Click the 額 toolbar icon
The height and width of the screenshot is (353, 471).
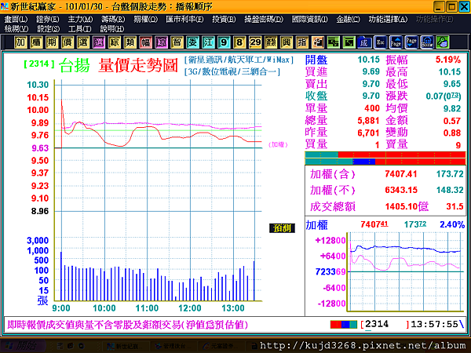pyautogui.click(x=271, y=42)
